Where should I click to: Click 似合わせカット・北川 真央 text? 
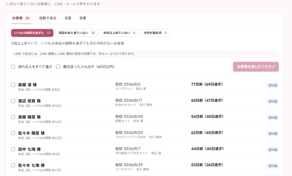coord(134,105)
